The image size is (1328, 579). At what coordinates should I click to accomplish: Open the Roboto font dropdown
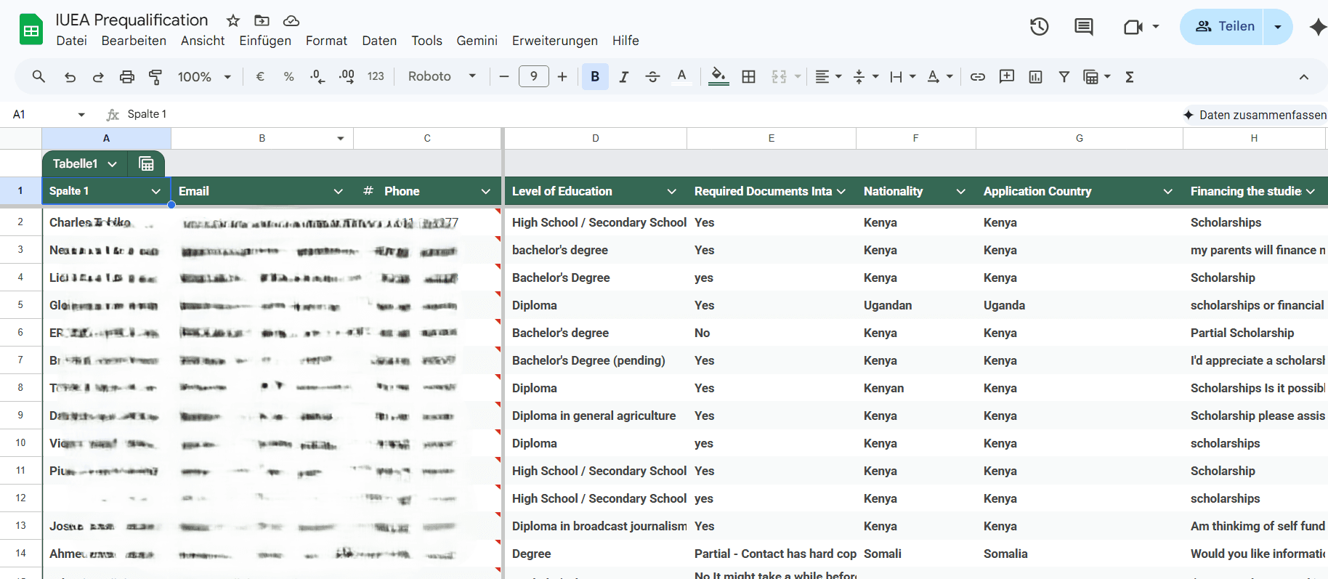pyautogui.click(x=441, y=76)
